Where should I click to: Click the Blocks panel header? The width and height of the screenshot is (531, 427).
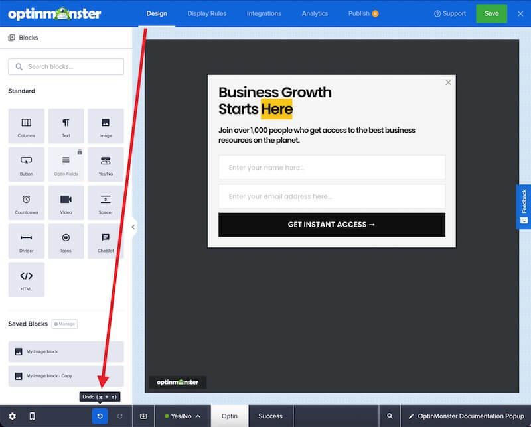23,38
